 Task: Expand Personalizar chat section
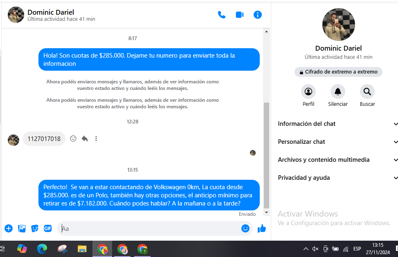click(337, 142)
